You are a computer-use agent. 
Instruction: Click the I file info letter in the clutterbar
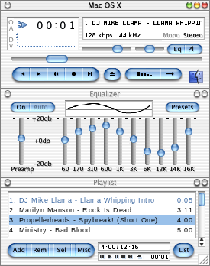coord(11,33)
